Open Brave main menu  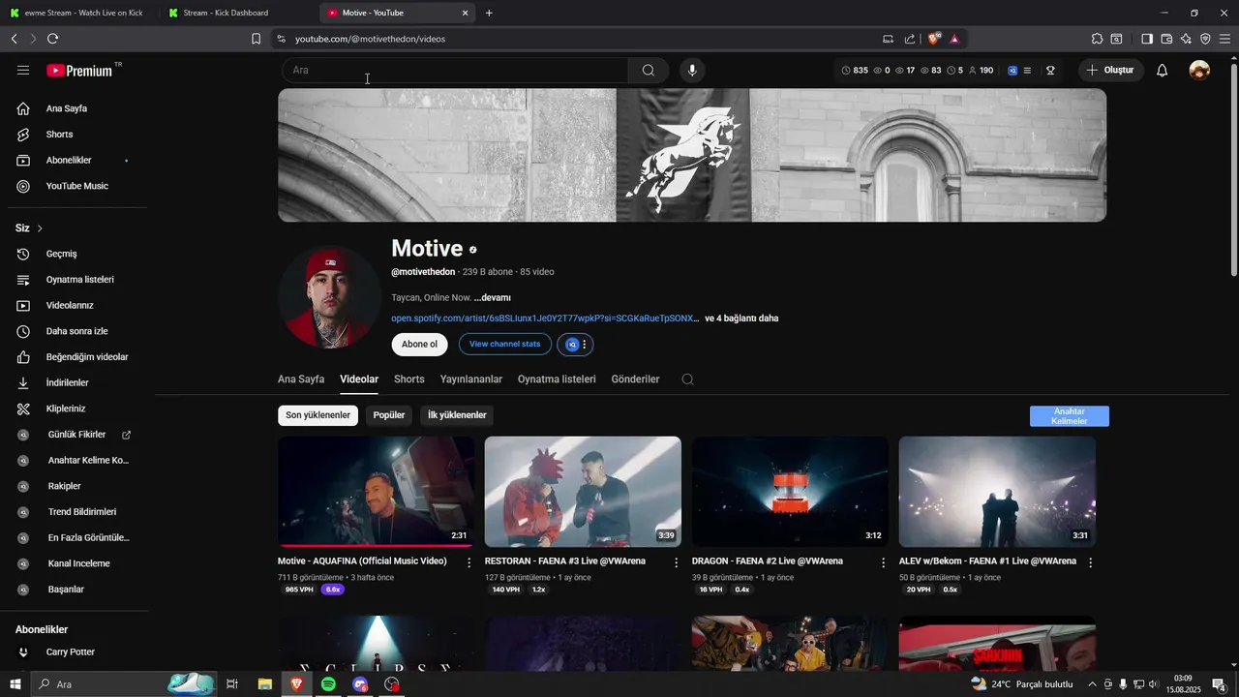1224,39
